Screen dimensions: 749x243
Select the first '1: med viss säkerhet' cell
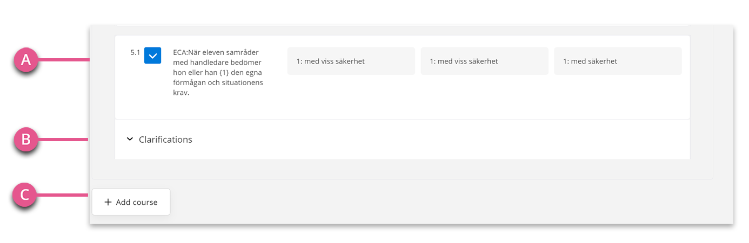point(351,61)
